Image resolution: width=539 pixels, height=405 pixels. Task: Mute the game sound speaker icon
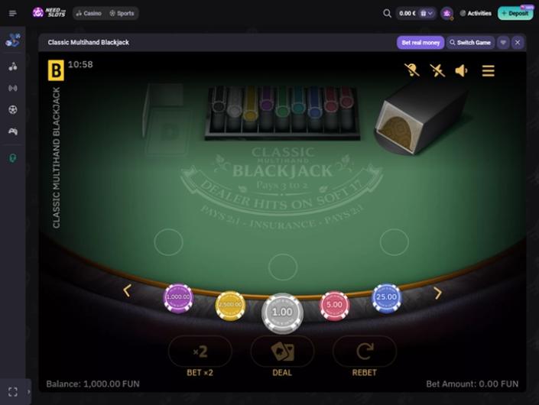click(461, 71)
